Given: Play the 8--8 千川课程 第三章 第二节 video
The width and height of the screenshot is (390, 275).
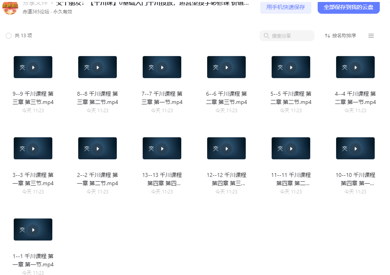Looking at the screenshot, I should pyautogui.click(x=97, y=67).
